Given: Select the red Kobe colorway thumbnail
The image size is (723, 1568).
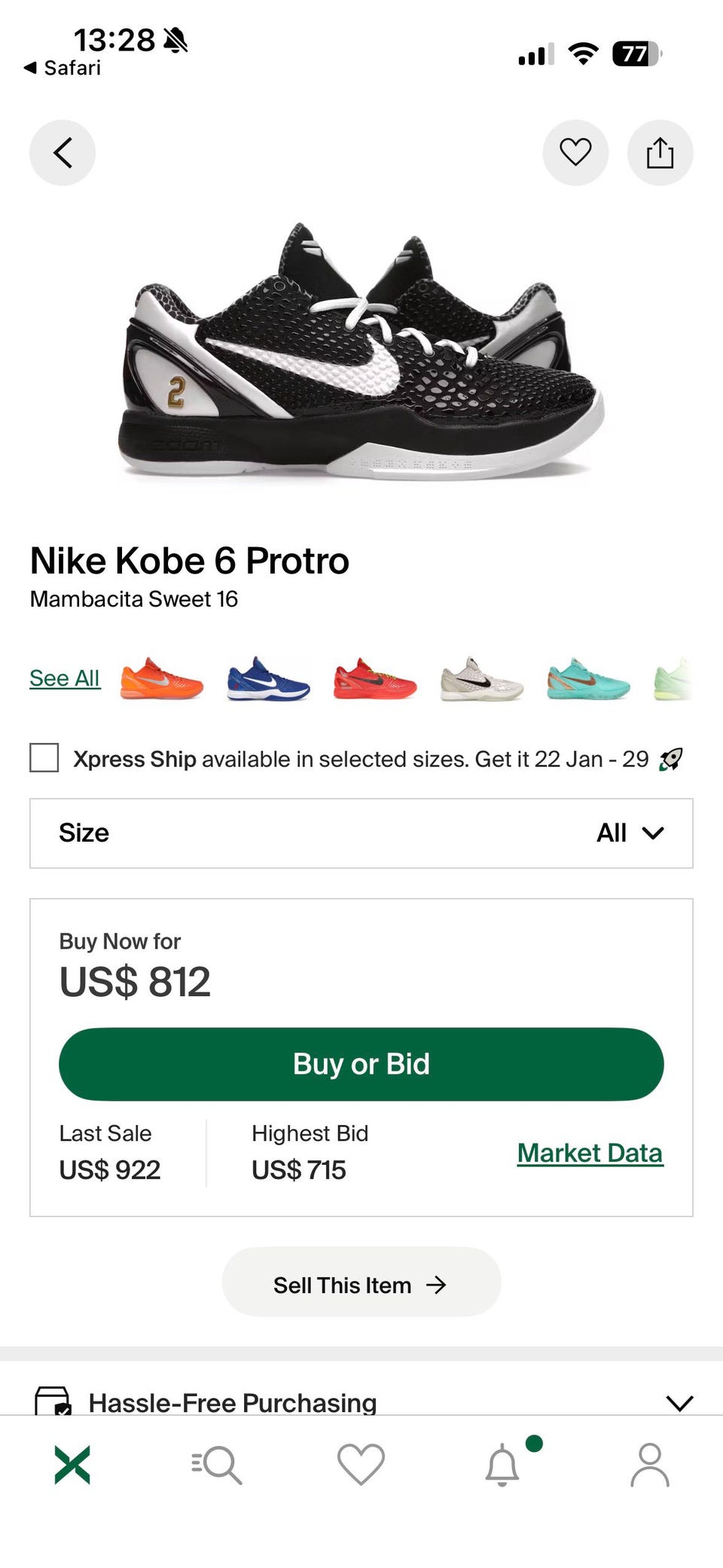Looking at the screenshot, I should 375,679.
